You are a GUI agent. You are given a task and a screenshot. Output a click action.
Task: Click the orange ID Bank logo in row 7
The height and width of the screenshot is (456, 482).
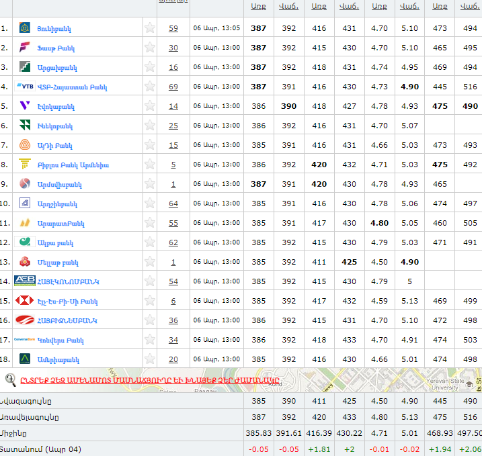click(x=25, y=144)
